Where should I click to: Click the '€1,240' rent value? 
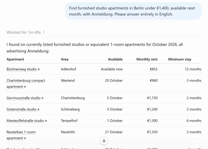tap(152, 109)
